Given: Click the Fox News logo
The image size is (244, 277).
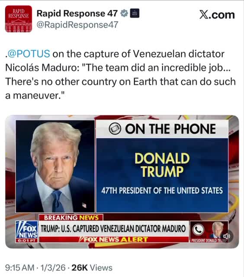Looking at the screenshot, I should [x=27, y=231].
